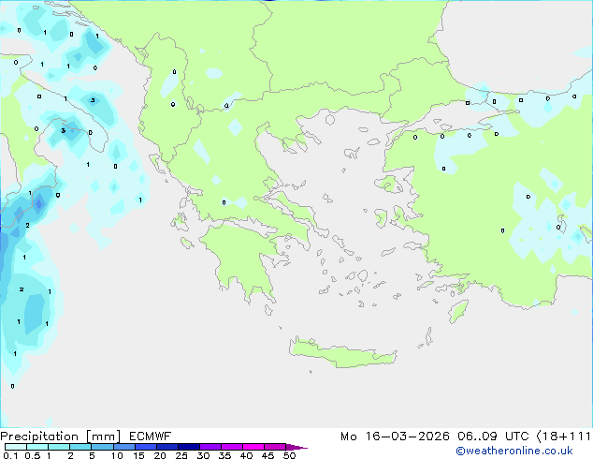
Task: Click the 'ECMWF' model label
Action: [151, 437]
